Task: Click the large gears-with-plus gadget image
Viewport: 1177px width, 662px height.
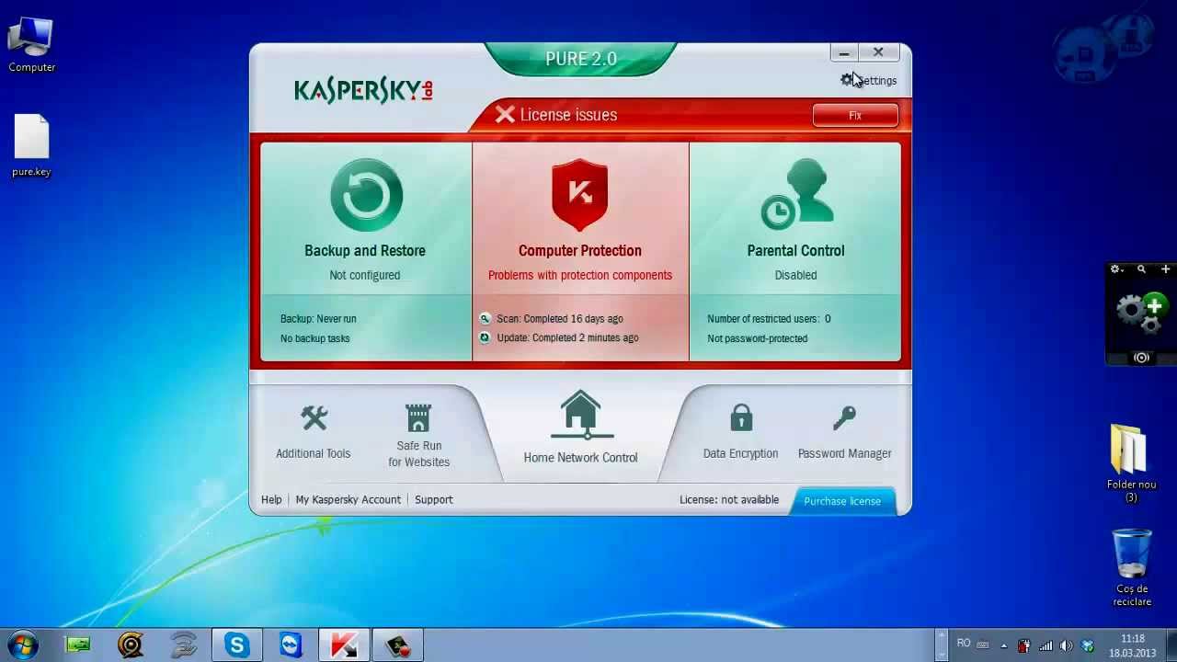Action: coord(1141,314)
